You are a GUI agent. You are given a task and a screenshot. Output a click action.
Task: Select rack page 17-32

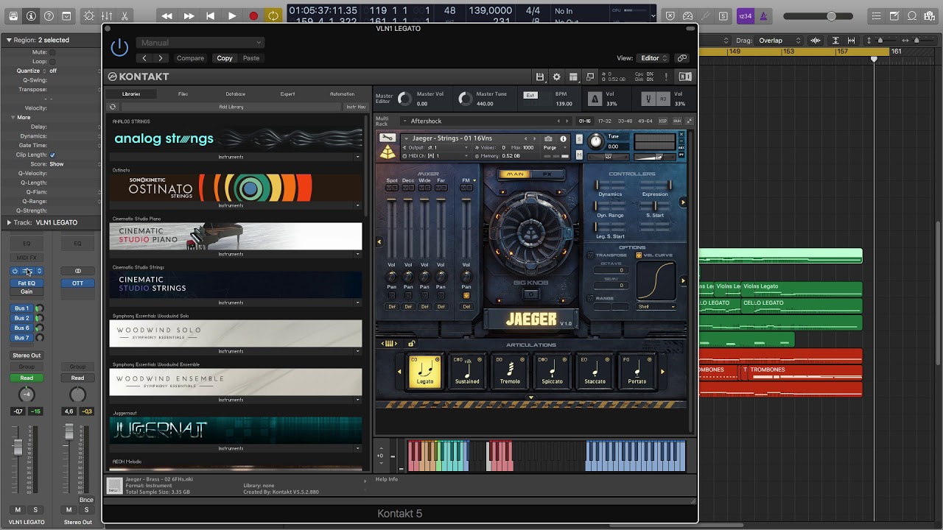pos(605,121)
